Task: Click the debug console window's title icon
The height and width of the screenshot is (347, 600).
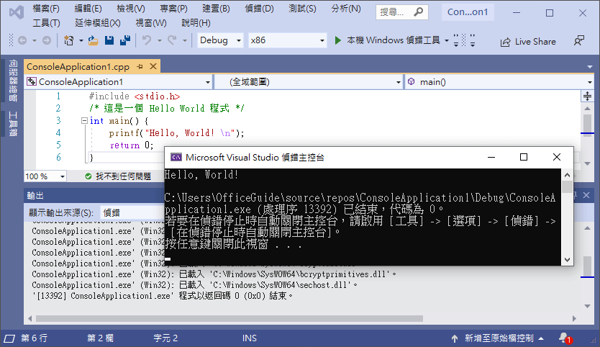Action: tap(176, 157)
